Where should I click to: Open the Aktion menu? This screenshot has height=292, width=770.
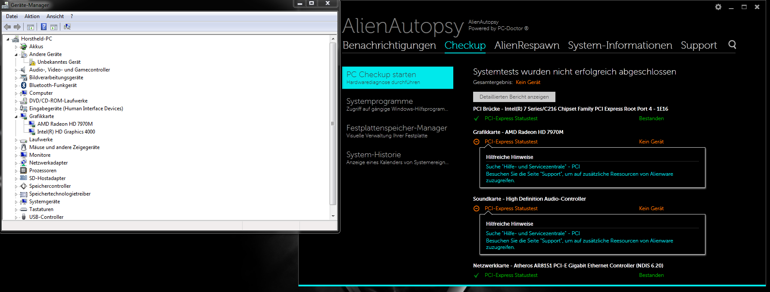(x=32, y=16)
